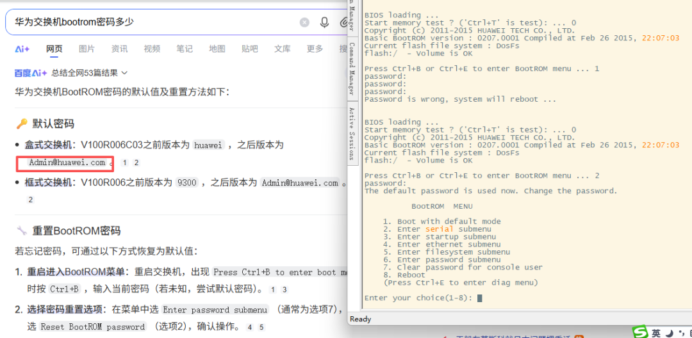Click the microphone voice search icon
The height and width of the screenshot is (338, 692).
click(324, 22)
